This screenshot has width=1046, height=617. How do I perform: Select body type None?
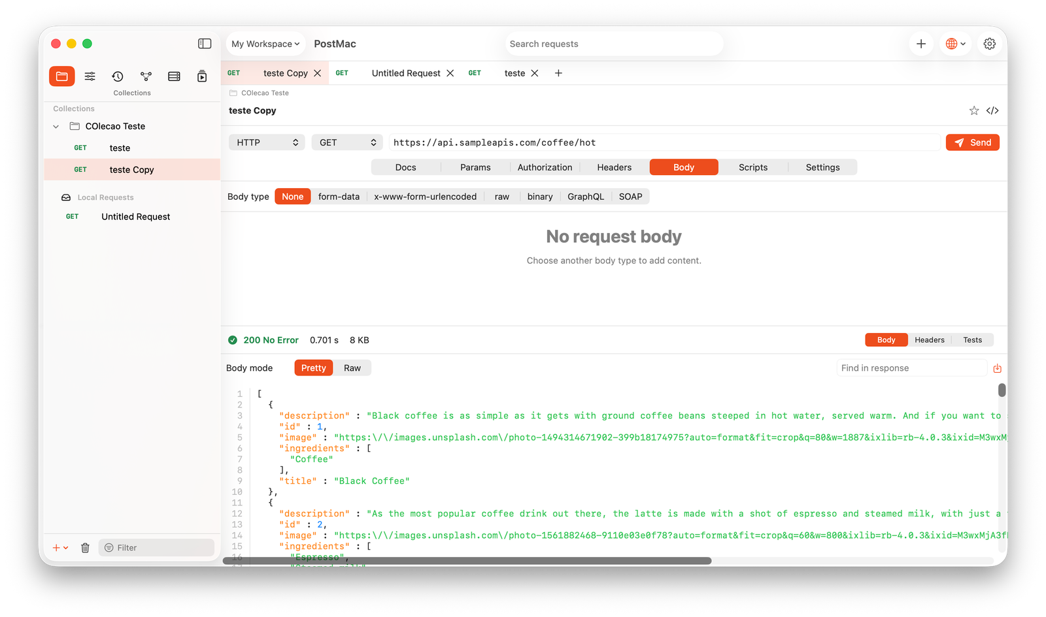pos(293,197)
